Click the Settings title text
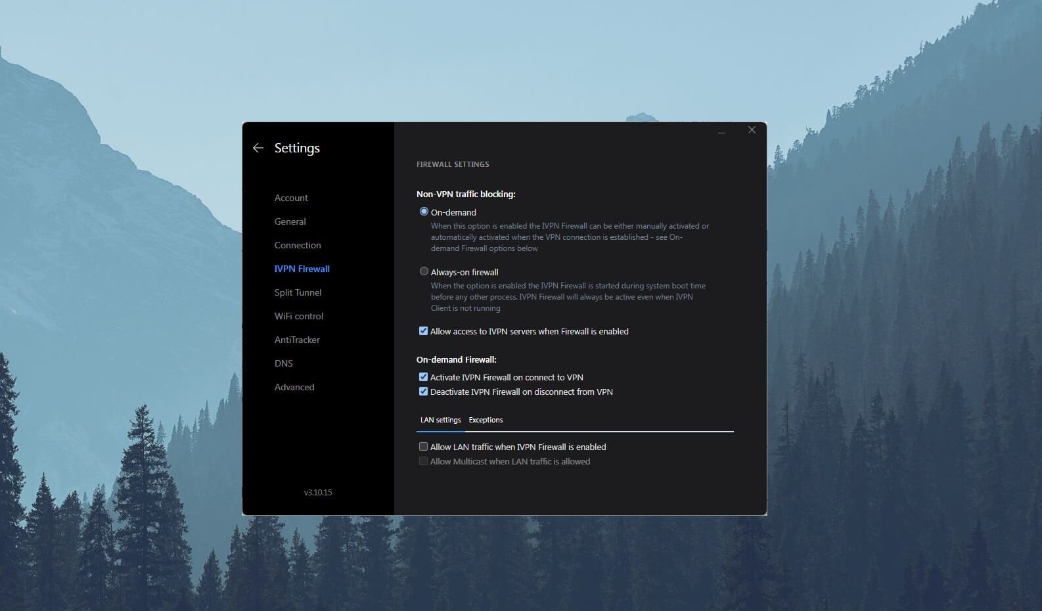This screenshot has height=611, width=1042. [297, 148]
